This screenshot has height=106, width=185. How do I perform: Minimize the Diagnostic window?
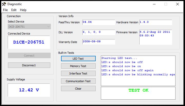coord(154,4)
